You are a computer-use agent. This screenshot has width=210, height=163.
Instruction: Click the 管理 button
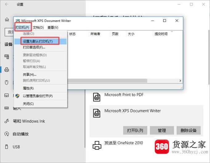click(x=162, y=130)
